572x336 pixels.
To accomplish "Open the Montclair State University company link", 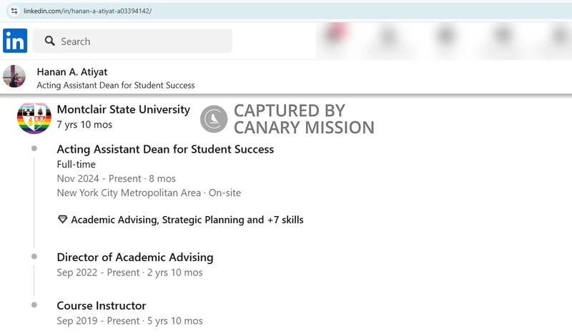I will 123,110.
